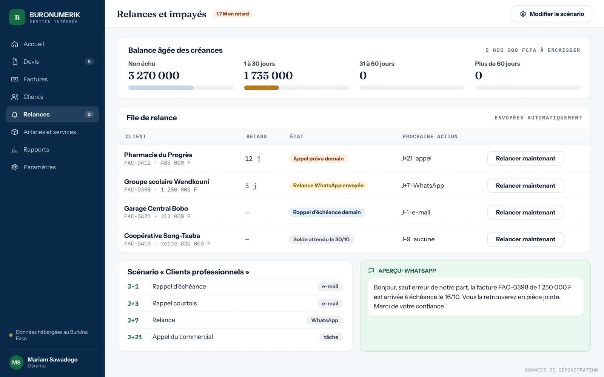Click the Non échu progress bar
The height and width of the screenshot is (377, 604).
(181, 88)
